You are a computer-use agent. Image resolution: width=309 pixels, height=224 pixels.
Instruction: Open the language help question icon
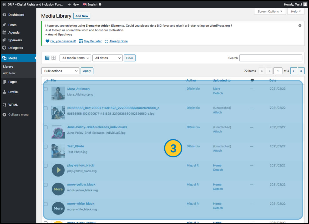coord(100,4)
